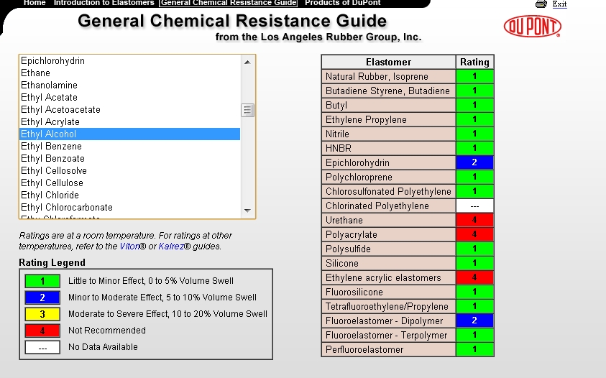Open the Kalrez guide link
The height and width of the screenshot is (378, 606).
(173, 246)
